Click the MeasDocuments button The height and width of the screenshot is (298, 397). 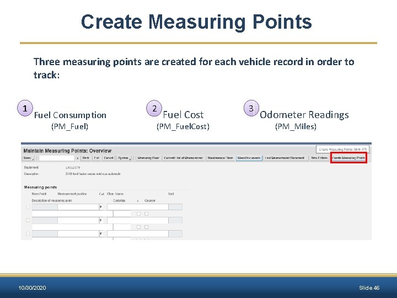tap(249, 158)
